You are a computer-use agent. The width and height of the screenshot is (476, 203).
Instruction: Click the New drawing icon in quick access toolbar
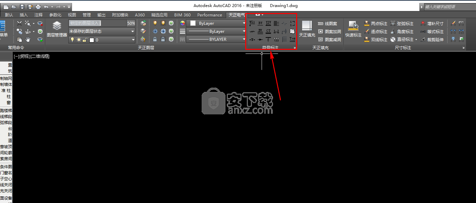(6, 7)
